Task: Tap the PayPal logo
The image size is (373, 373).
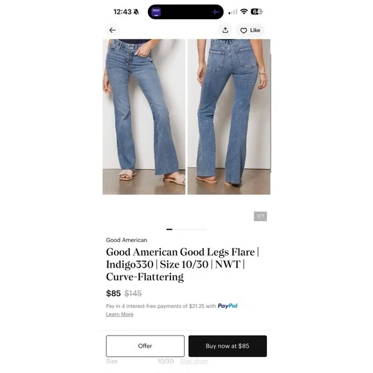Action: coord(228,306)
